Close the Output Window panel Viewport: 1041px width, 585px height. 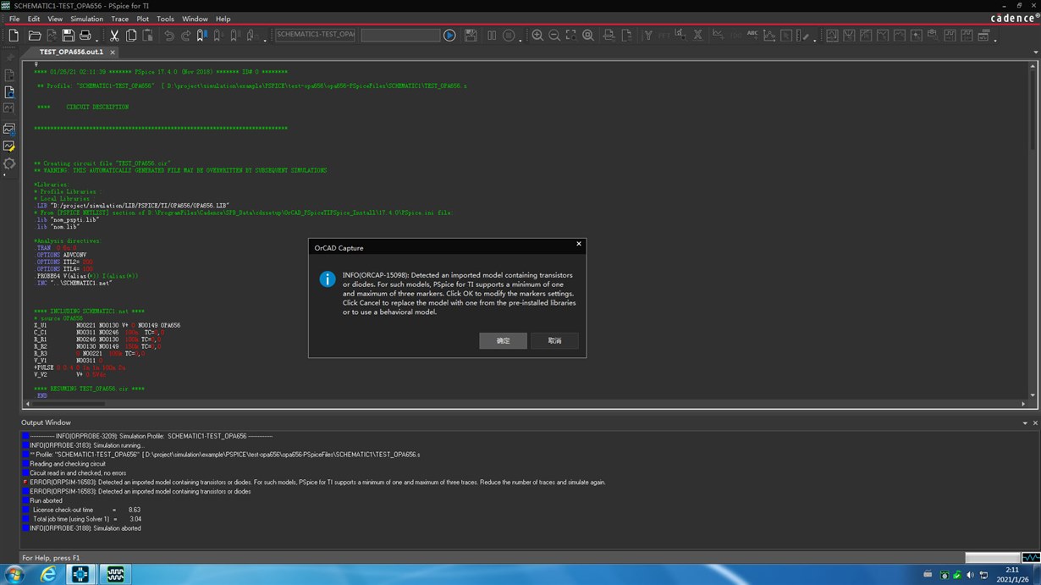pos(1034,422)
